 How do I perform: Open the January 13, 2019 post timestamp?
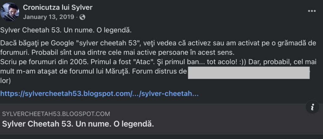click(x=48, y=17)
